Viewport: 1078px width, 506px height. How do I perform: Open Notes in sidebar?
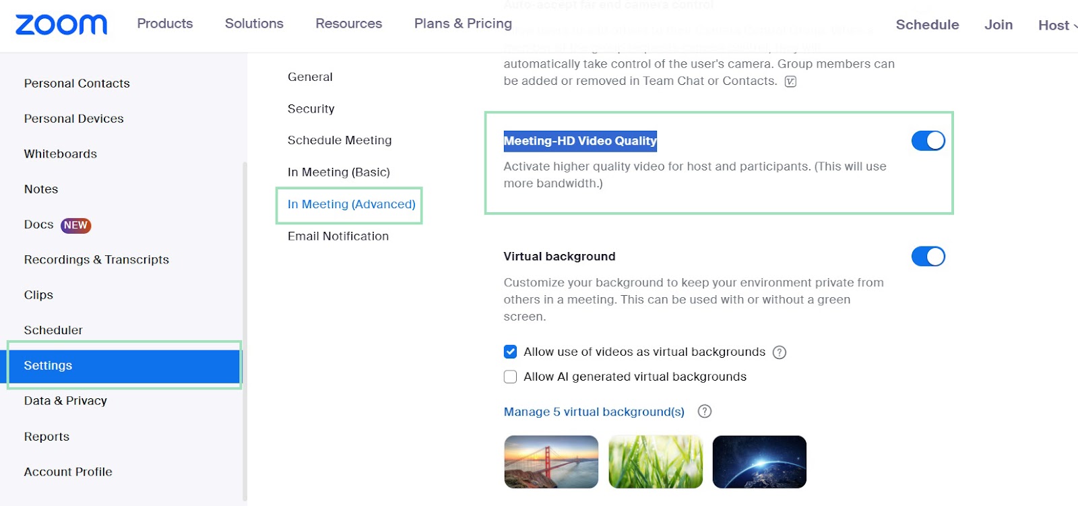tap(41, 189)
